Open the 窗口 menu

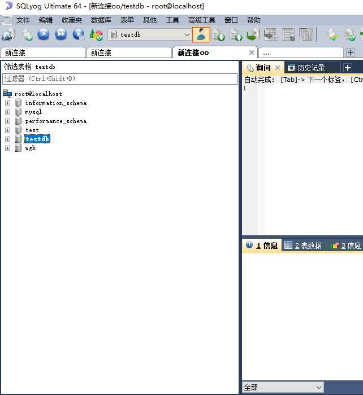[231, 20]
